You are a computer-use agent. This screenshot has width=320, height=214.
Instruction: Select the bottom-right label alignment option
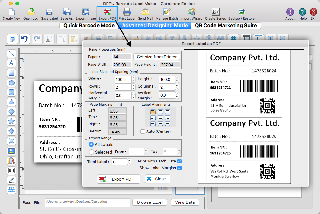(168, 124)
